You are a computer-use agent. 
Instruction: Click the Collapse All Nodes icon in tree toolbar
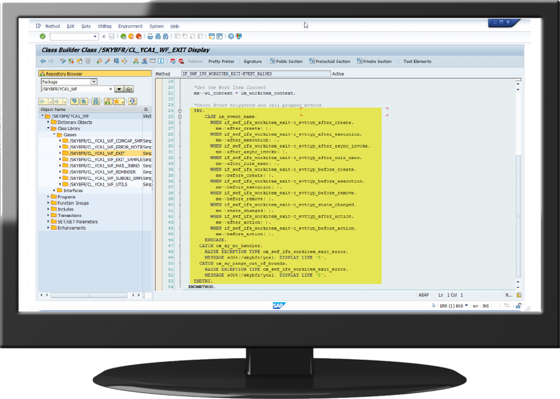click(84, 101)
